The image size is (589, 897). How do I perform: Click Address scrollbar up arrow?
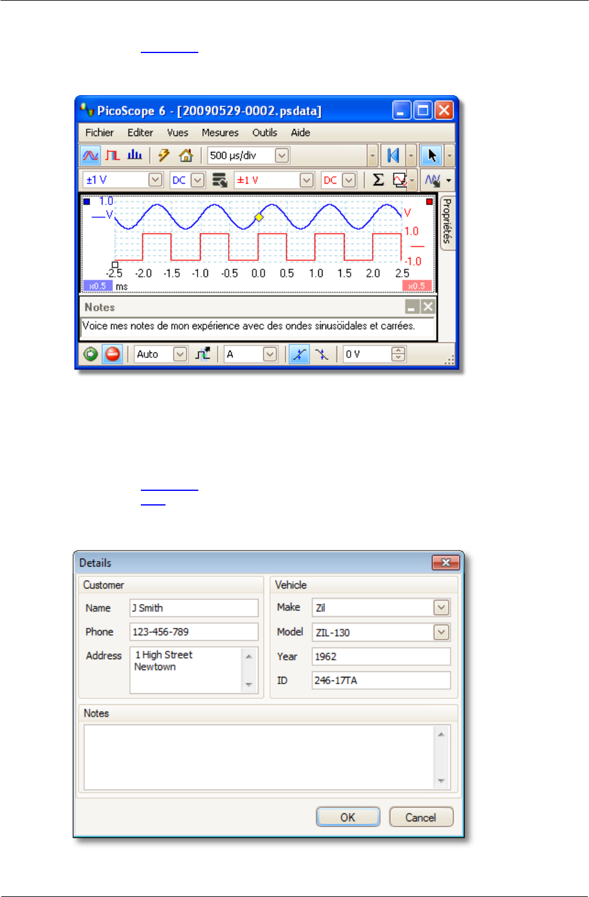coord(249,656)
